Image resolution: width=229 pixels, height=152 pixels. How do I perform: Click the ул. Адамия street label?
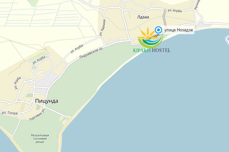point(102,28)
